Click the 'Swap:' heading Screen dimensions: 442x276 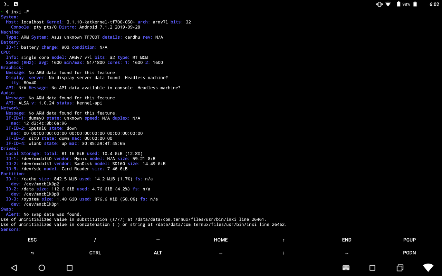(7, 209)
